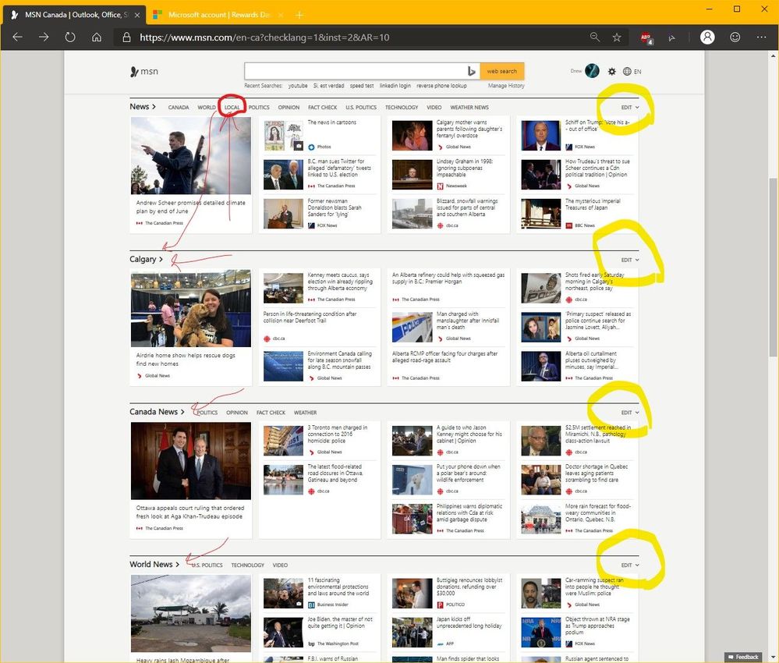
Task: Open TECHNOLOGY tab under World News
Action: coord(247,565)
